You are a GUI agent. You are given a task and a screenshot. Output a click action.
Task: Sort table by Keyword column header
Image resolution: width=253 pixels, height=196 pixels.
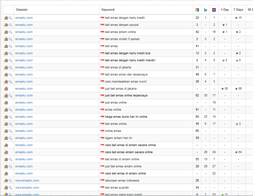click(x=108, y=10)
